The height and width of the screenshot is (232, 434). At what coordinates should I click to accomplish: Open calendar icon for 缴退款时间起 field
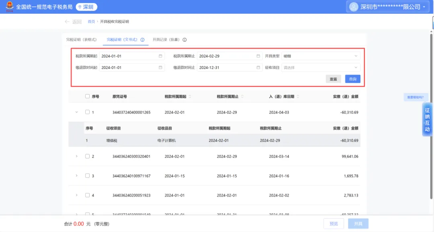(160, 67)
